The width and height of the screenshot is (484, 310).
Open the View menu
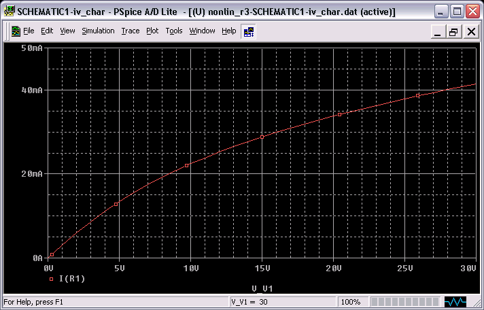67,31
